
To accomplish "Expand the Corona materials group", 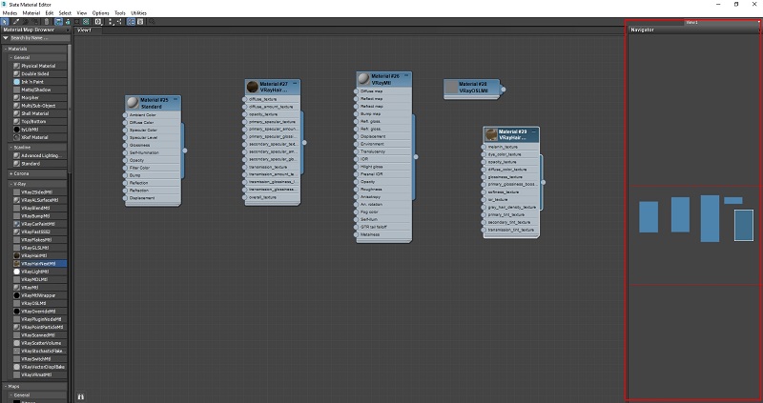I will (x=10, y=173).
